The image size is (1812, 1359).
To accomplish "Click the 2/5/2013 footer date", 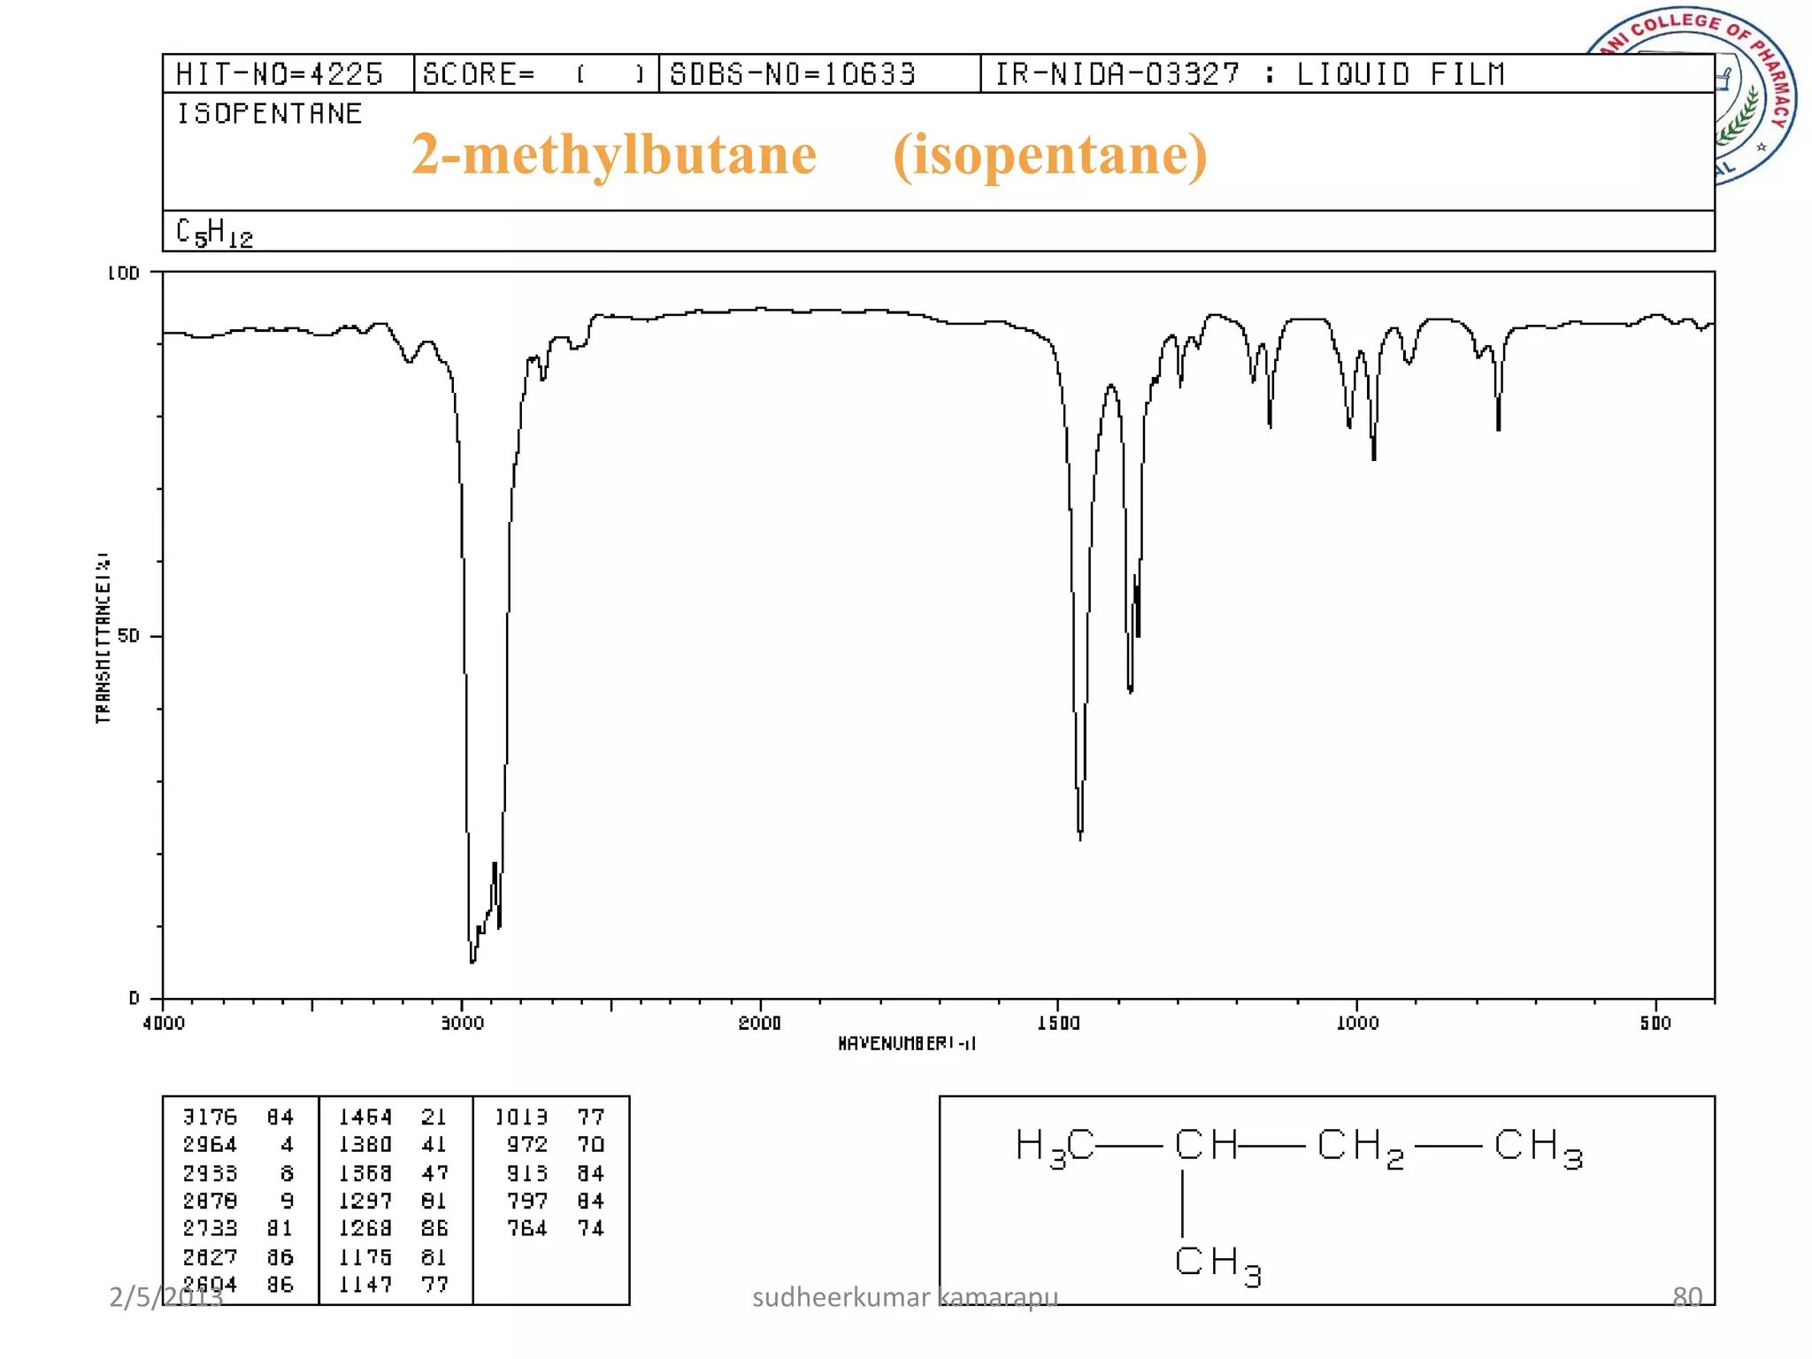I will [165, 1298].
